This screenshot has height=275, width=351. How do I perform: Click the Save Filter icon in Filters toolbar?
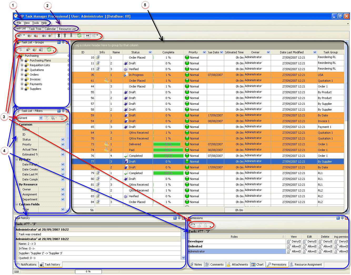(x=53, y=118)
